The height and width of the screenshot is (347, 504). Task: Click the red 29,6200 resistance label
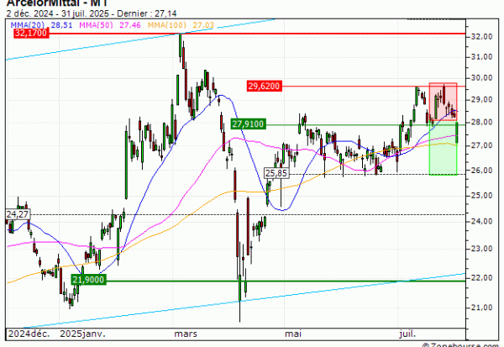click(264, 87)
